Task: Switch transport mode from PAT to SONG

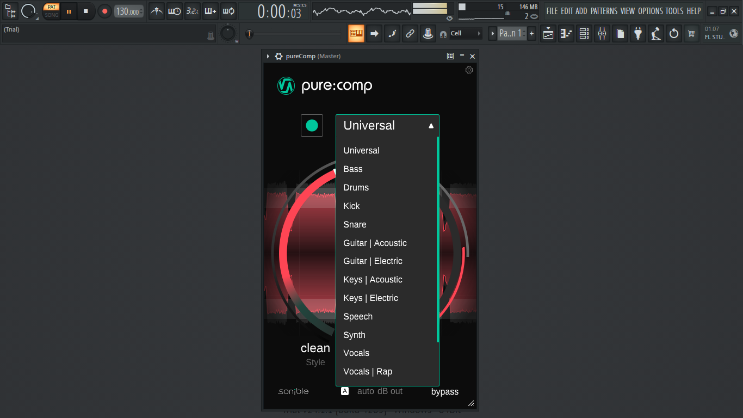Action: [51, 15]
